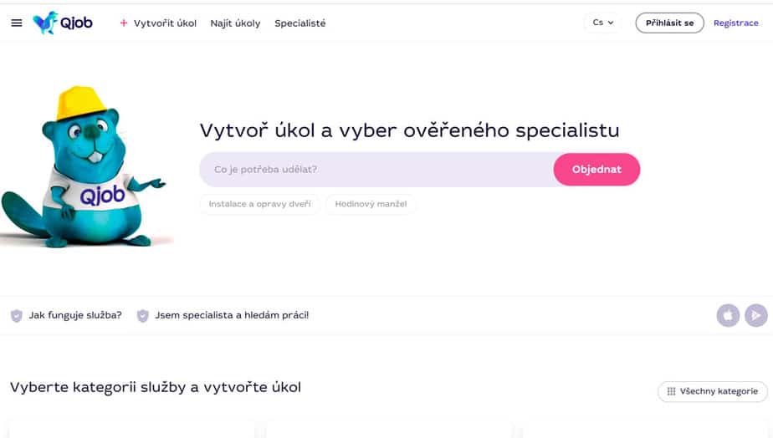The image size is (773, 438).
Task: Open the Registrace link
Action: click(x=735, y=23)
